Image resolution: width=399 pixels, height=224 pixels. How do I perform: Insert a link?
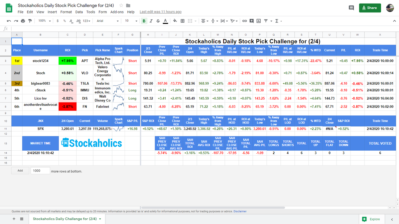244,21
